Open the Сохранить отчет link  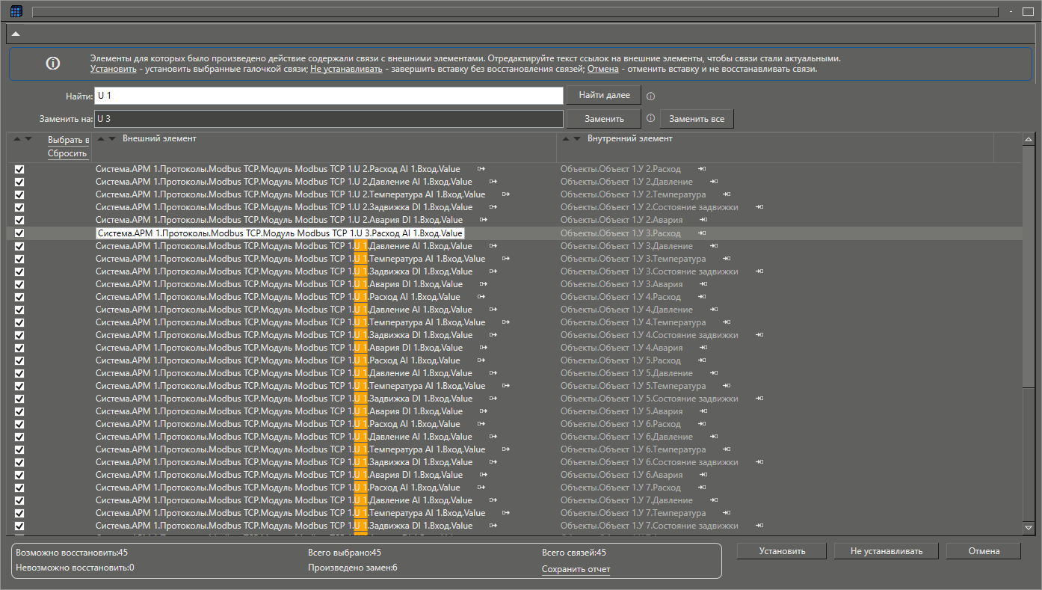(x=576, y=570)
